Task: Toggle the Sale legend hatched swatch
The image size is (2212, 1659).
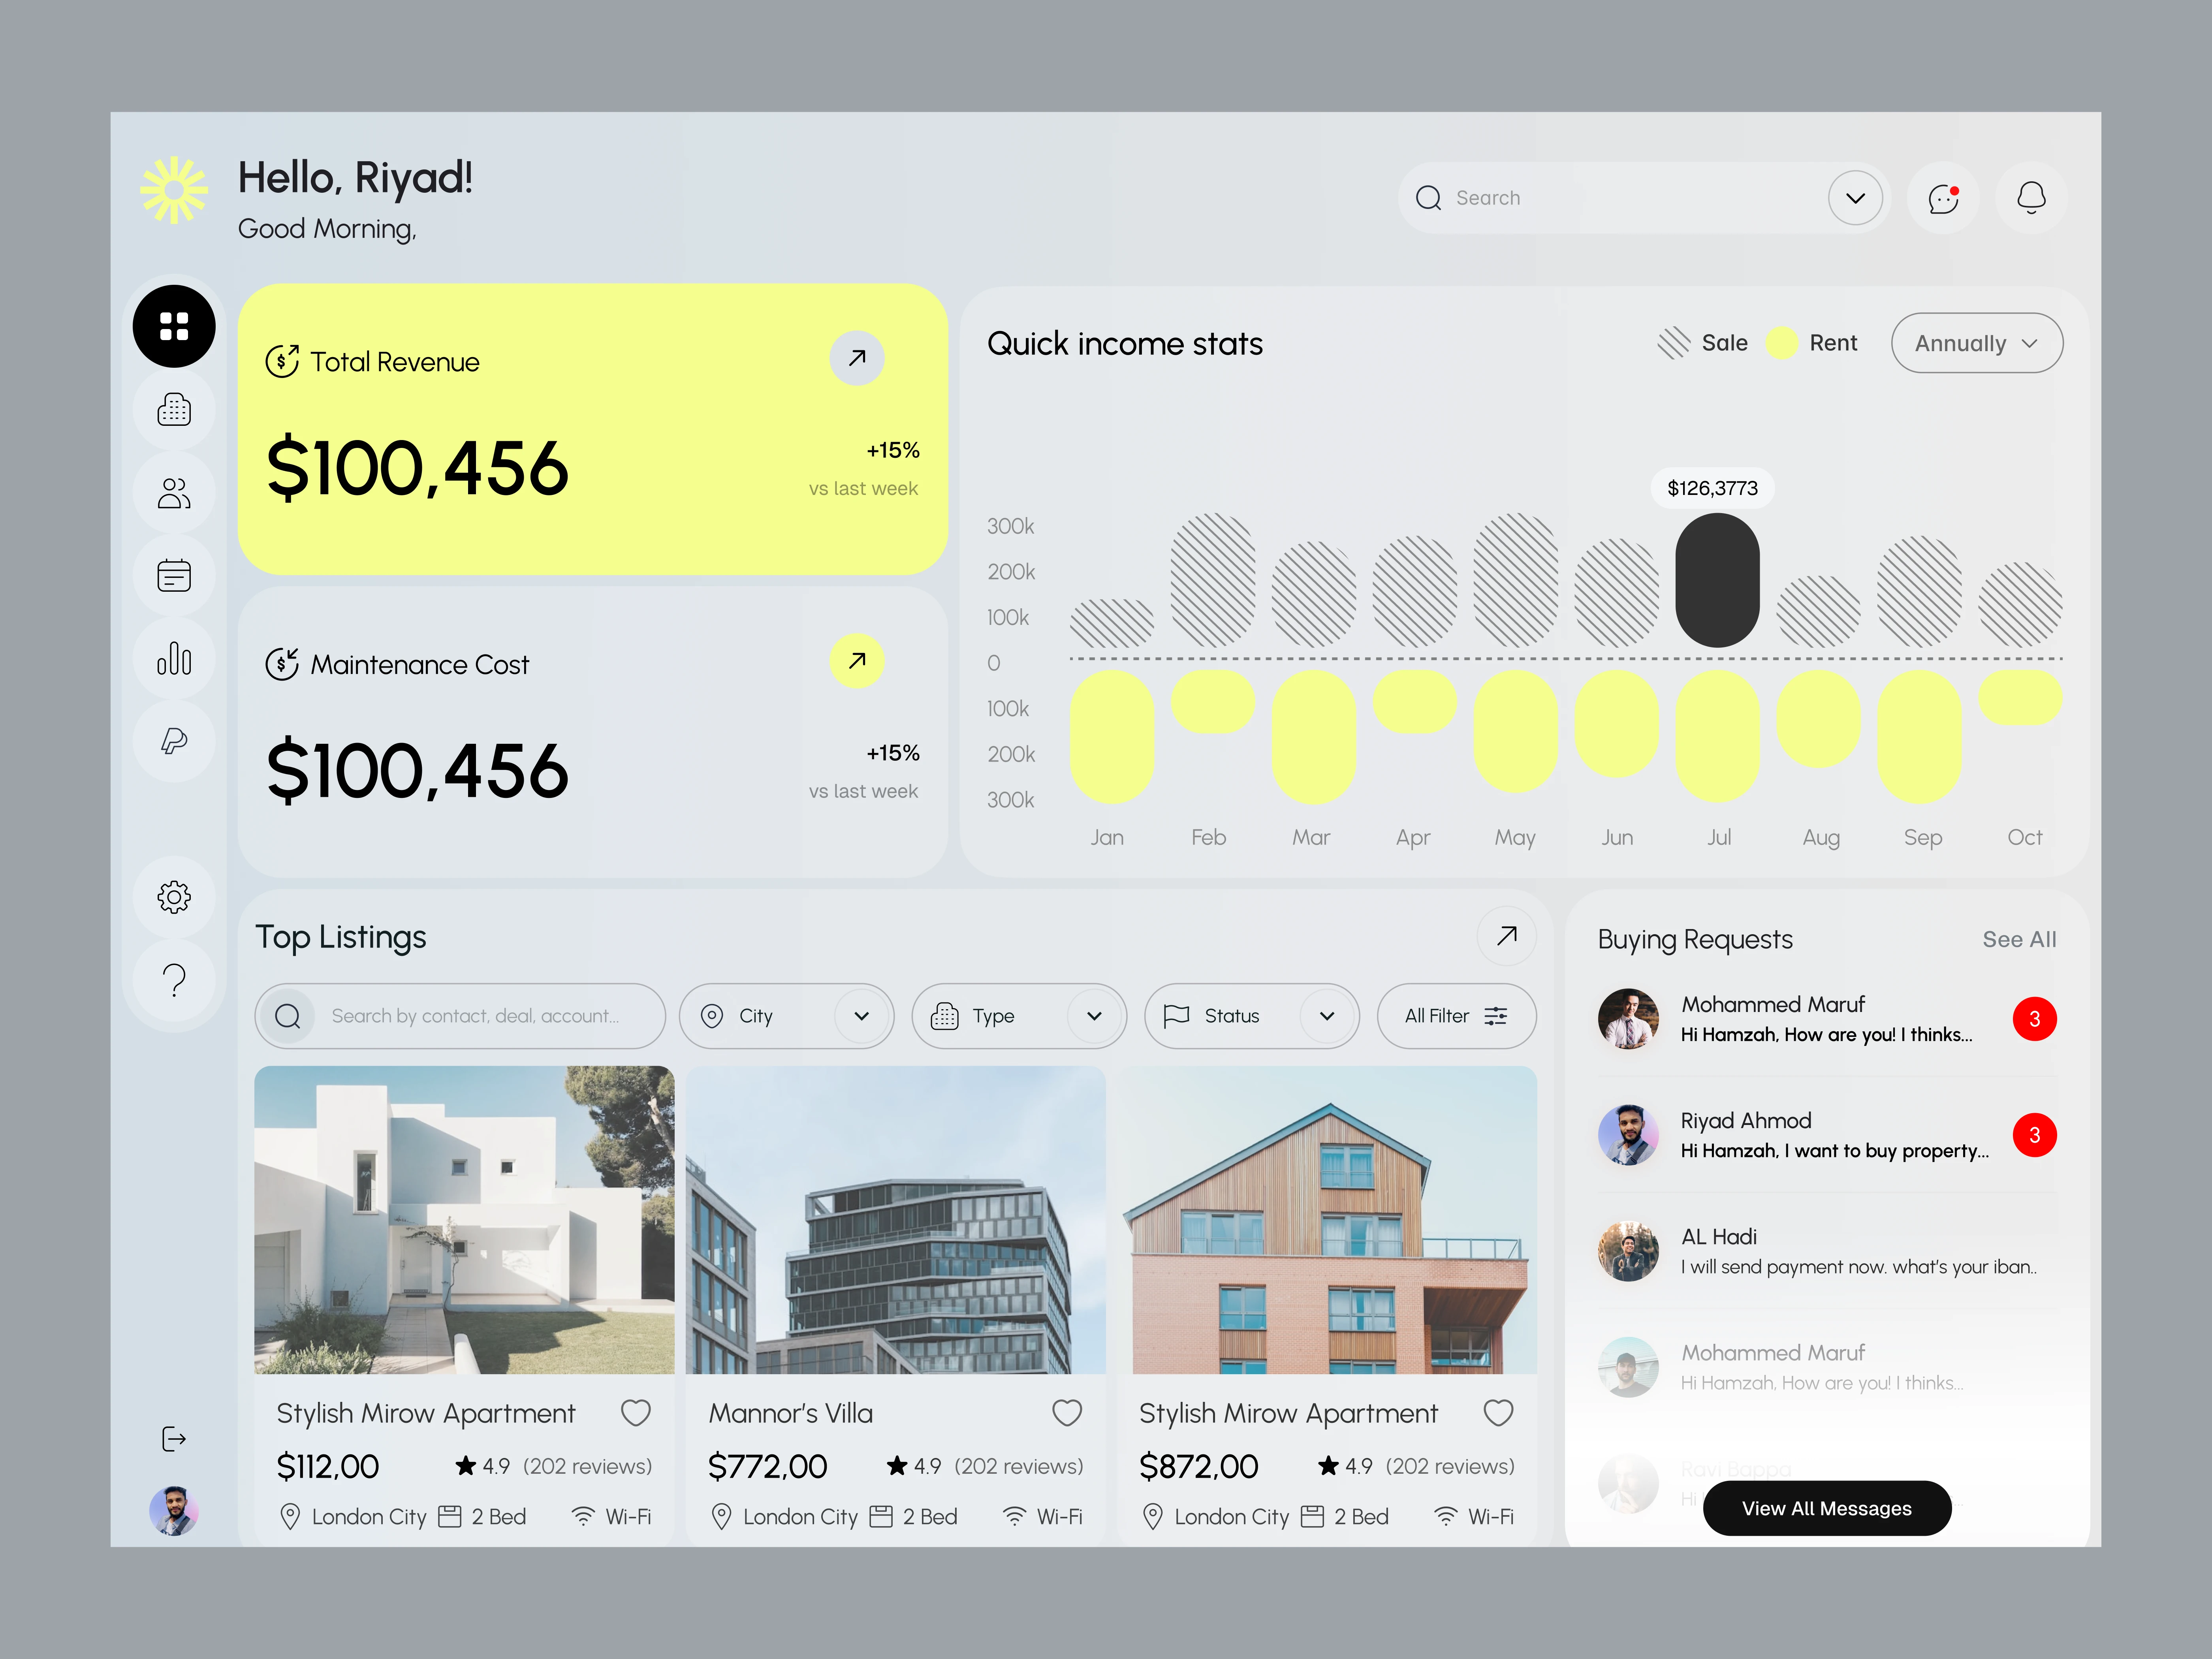Action: (1674, 343)
